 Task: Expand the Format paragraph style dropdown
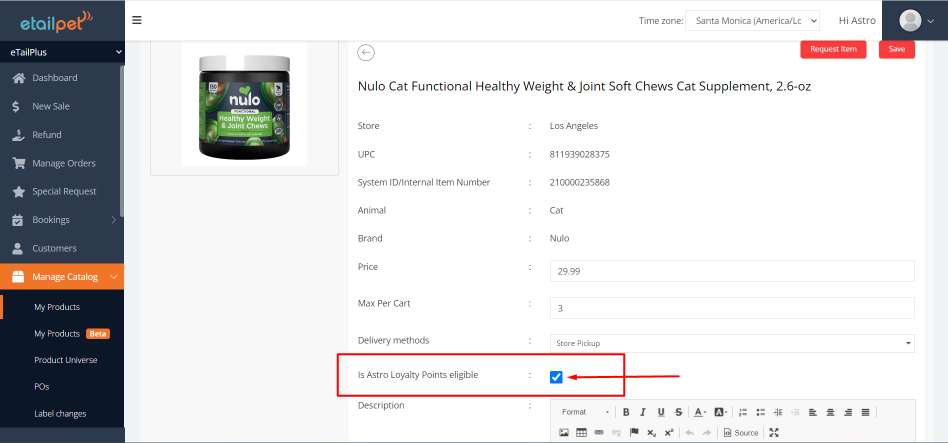(585, 412)
